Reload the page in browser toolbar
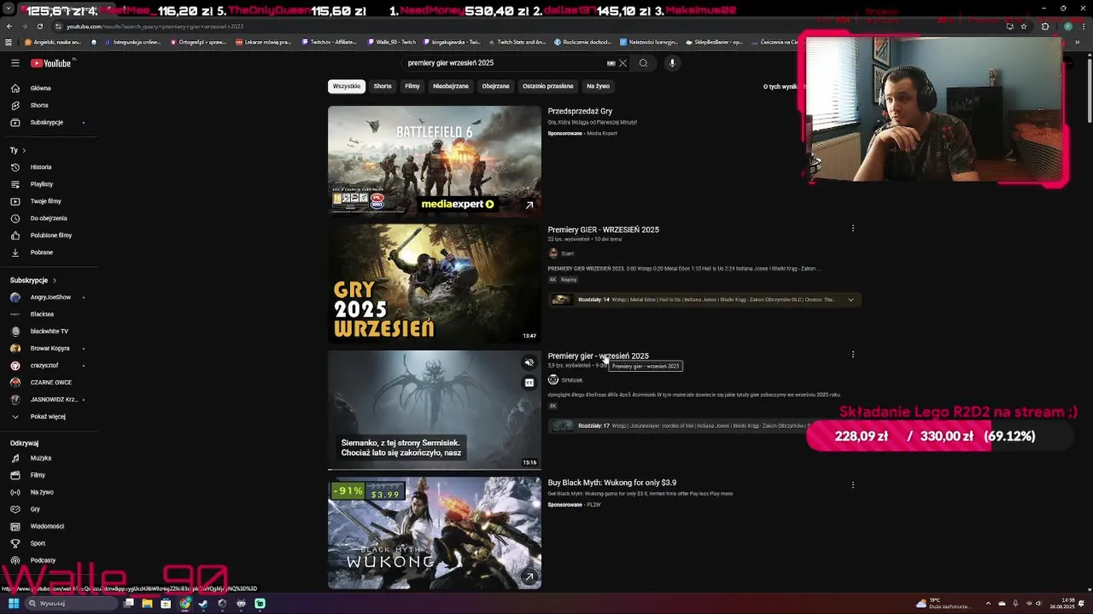 tap(41, 26)
